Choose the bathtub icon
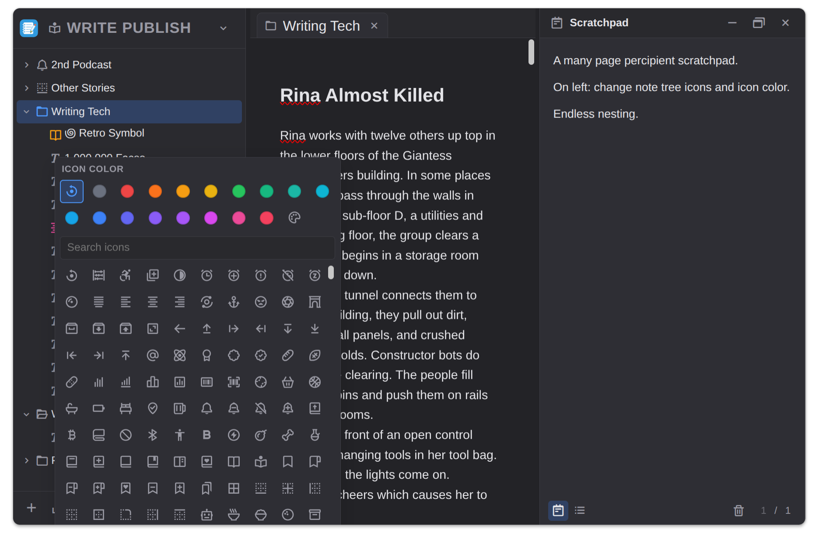The width and height of the screenshot is (819, 551). pyautogui.click(x=72, y=408)
